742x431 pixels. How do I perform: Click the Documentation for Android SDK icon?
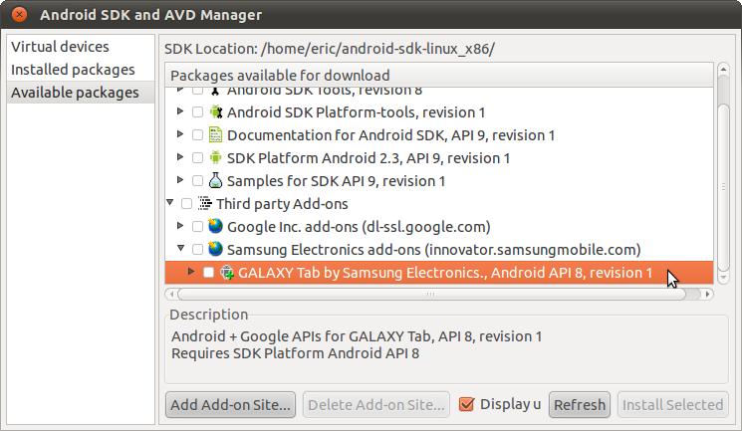pyautogui.click(x=215, y=134)
